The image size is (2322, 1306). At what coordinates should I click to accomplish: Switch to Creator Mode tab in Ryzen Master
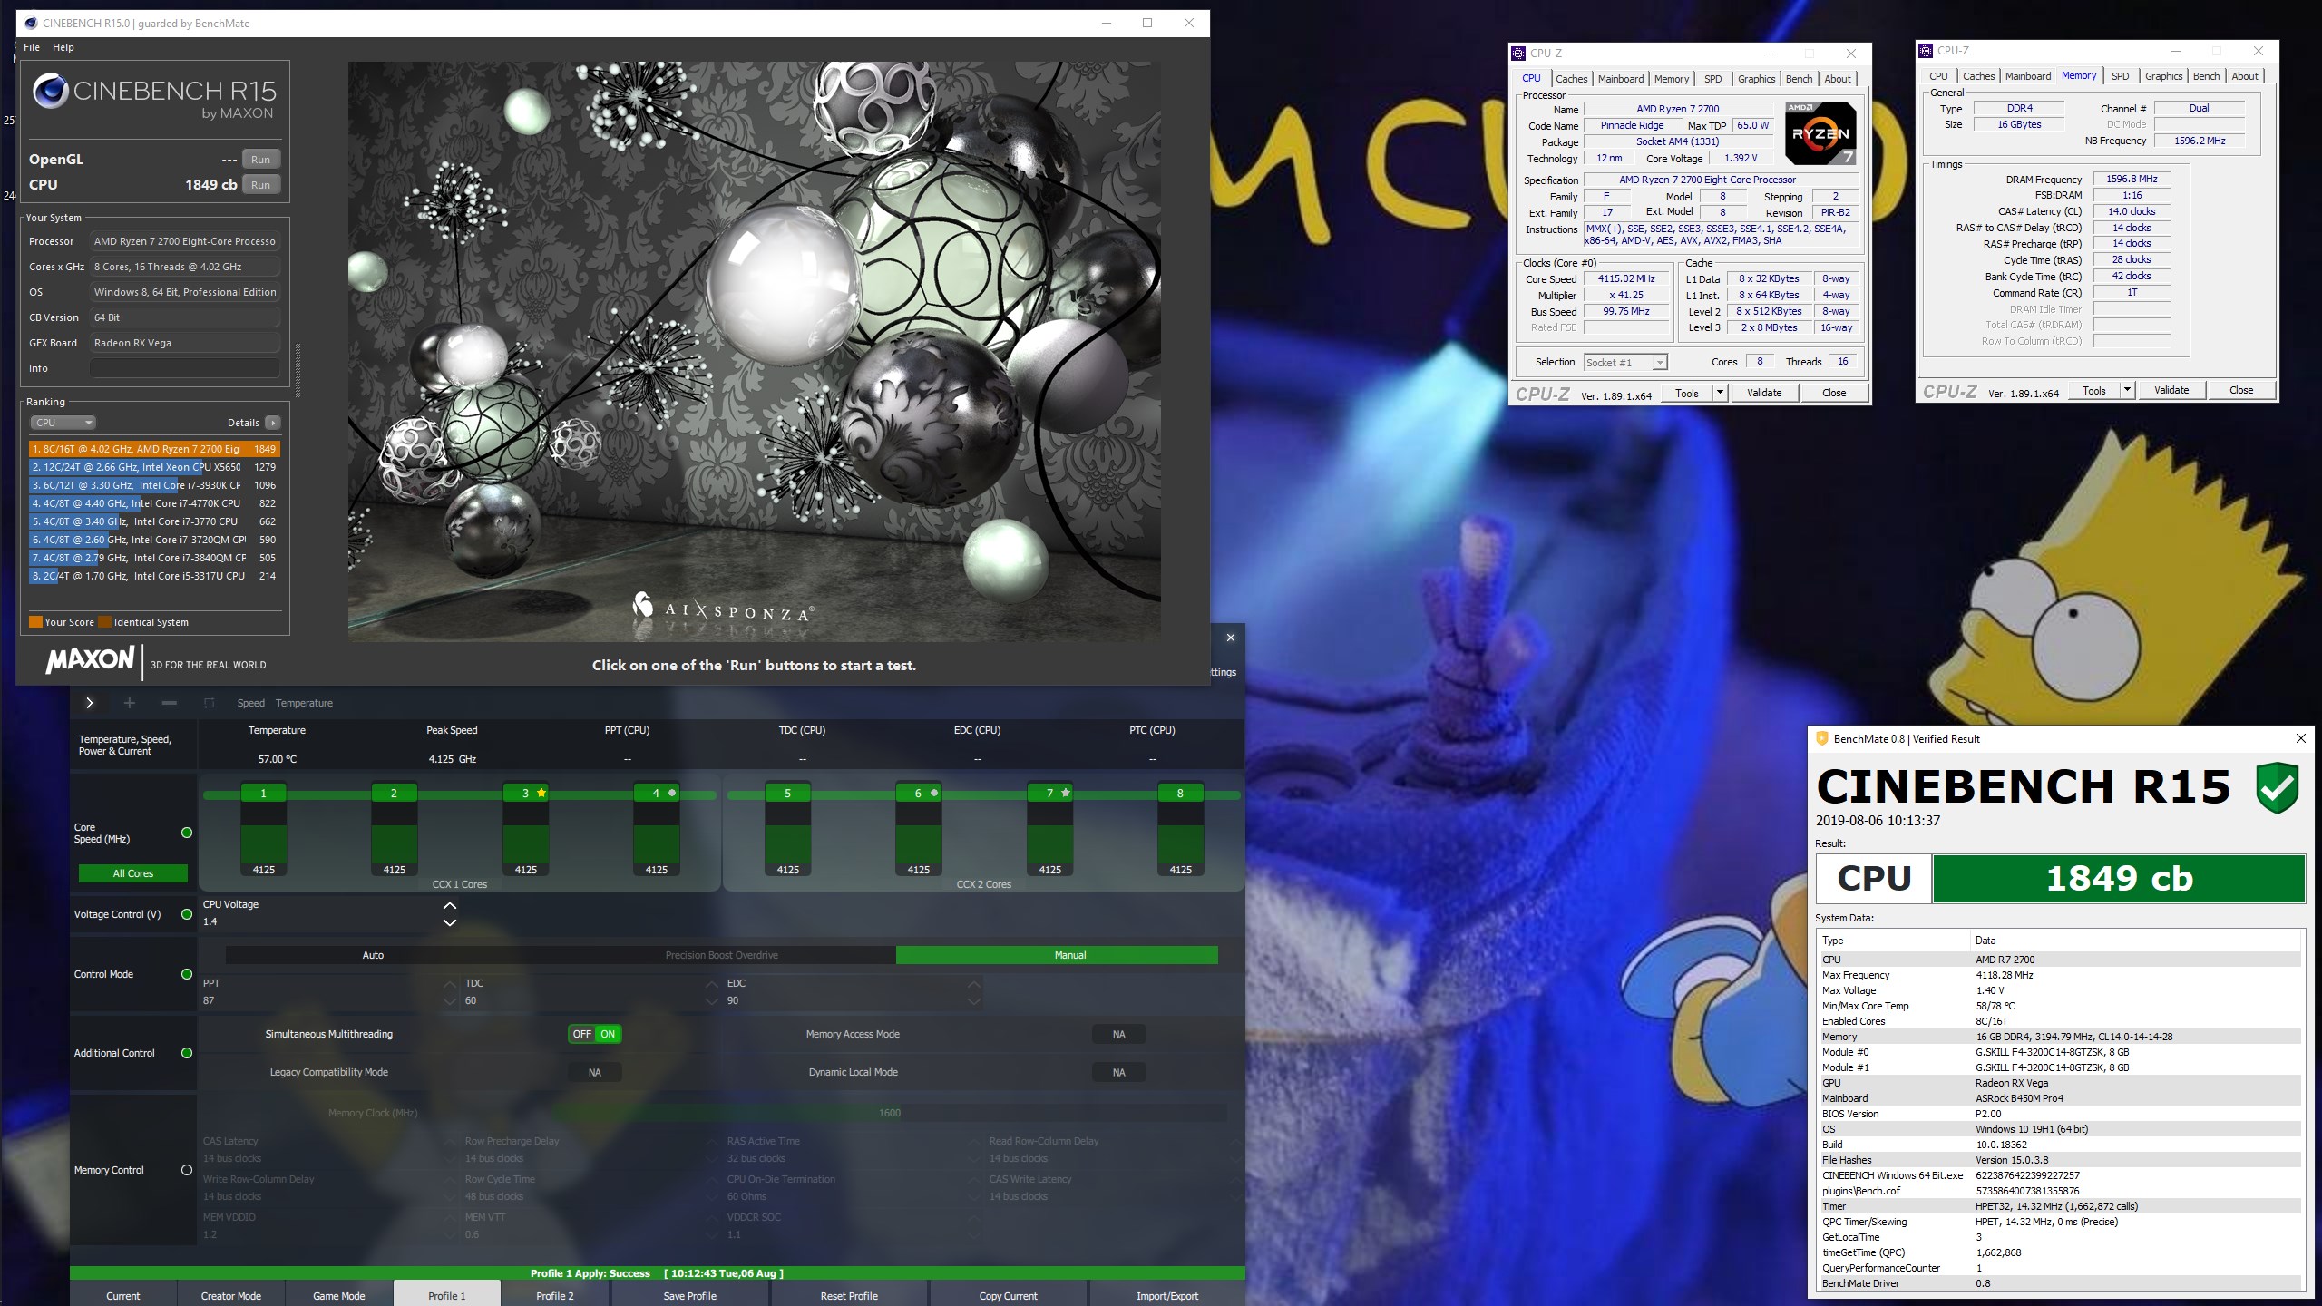(231, 1295)
